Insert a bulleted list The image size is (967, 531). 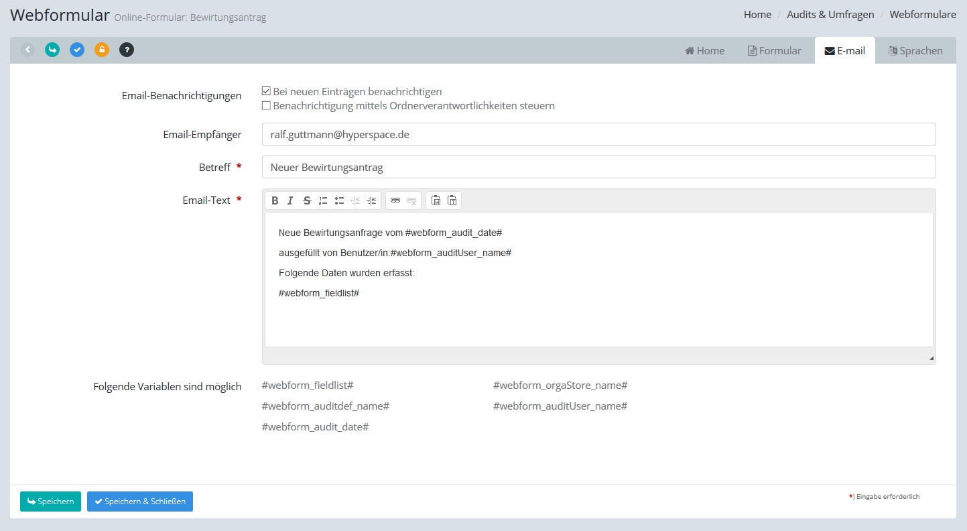point(339,200)
